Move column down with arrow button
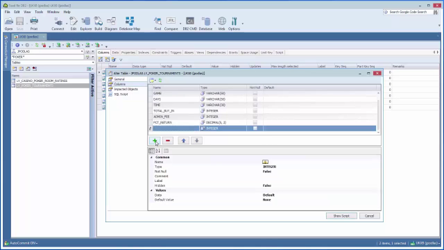The image size is (444, 250). [197, 140]
